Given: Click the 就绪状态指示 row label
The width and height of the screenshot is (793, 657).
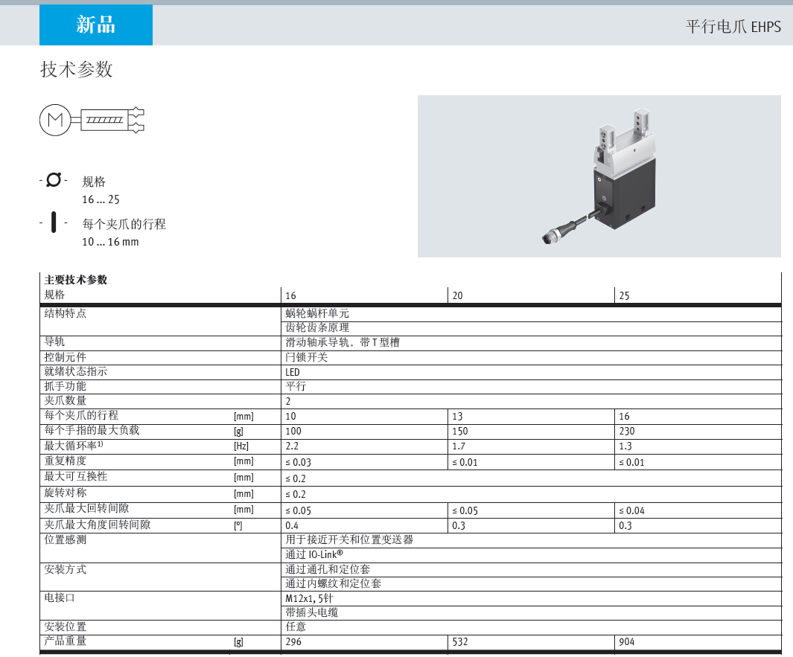Looking at the screenshot, I should 76,371.
